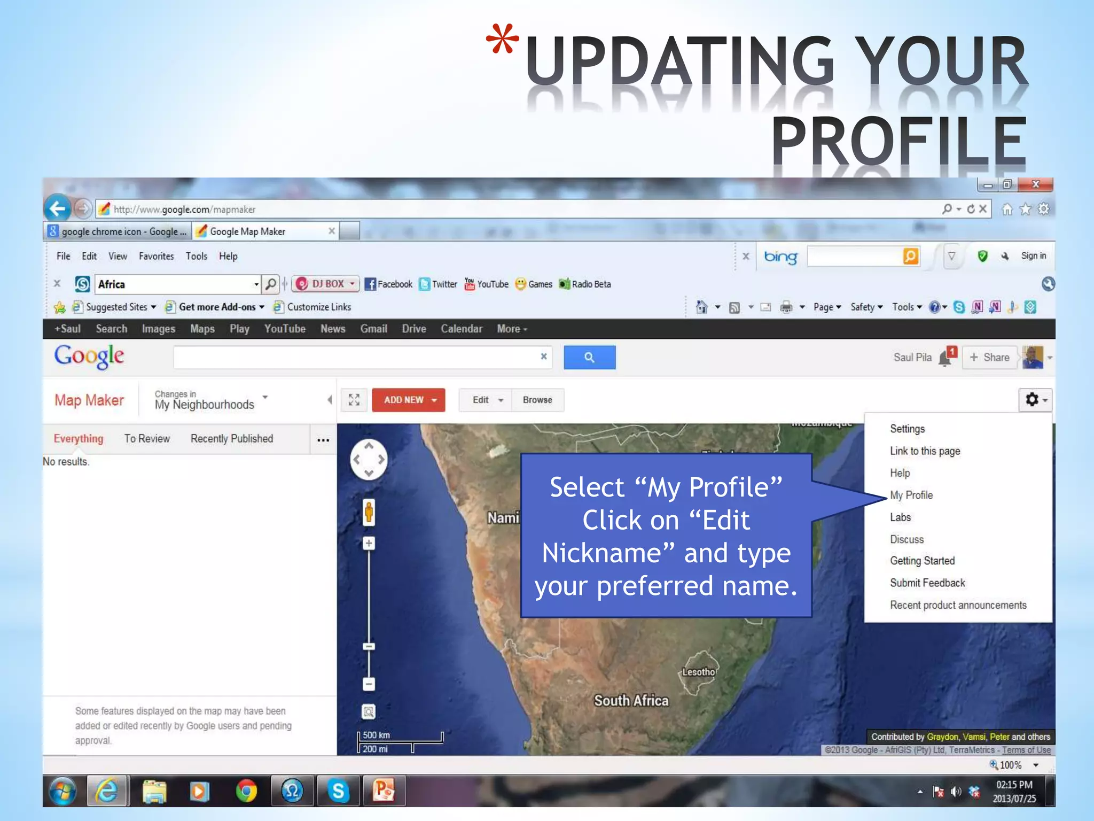Click the map zoom slider handle
Image resolution: width=1094 pixels, height=821 pixels.
coord(369,646)
